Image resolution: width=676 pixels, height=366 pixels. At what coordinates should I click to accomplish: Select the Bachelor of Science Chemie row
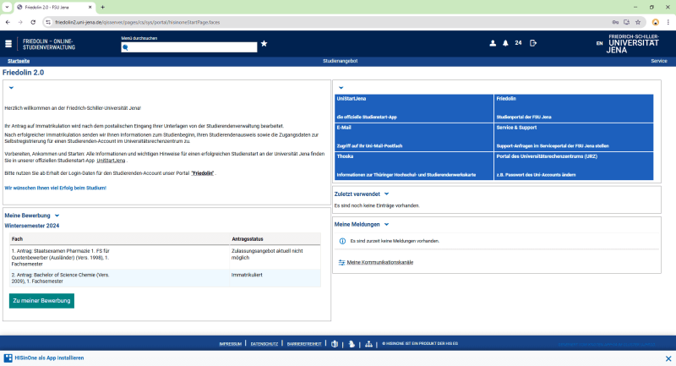[x=165, y=278]
